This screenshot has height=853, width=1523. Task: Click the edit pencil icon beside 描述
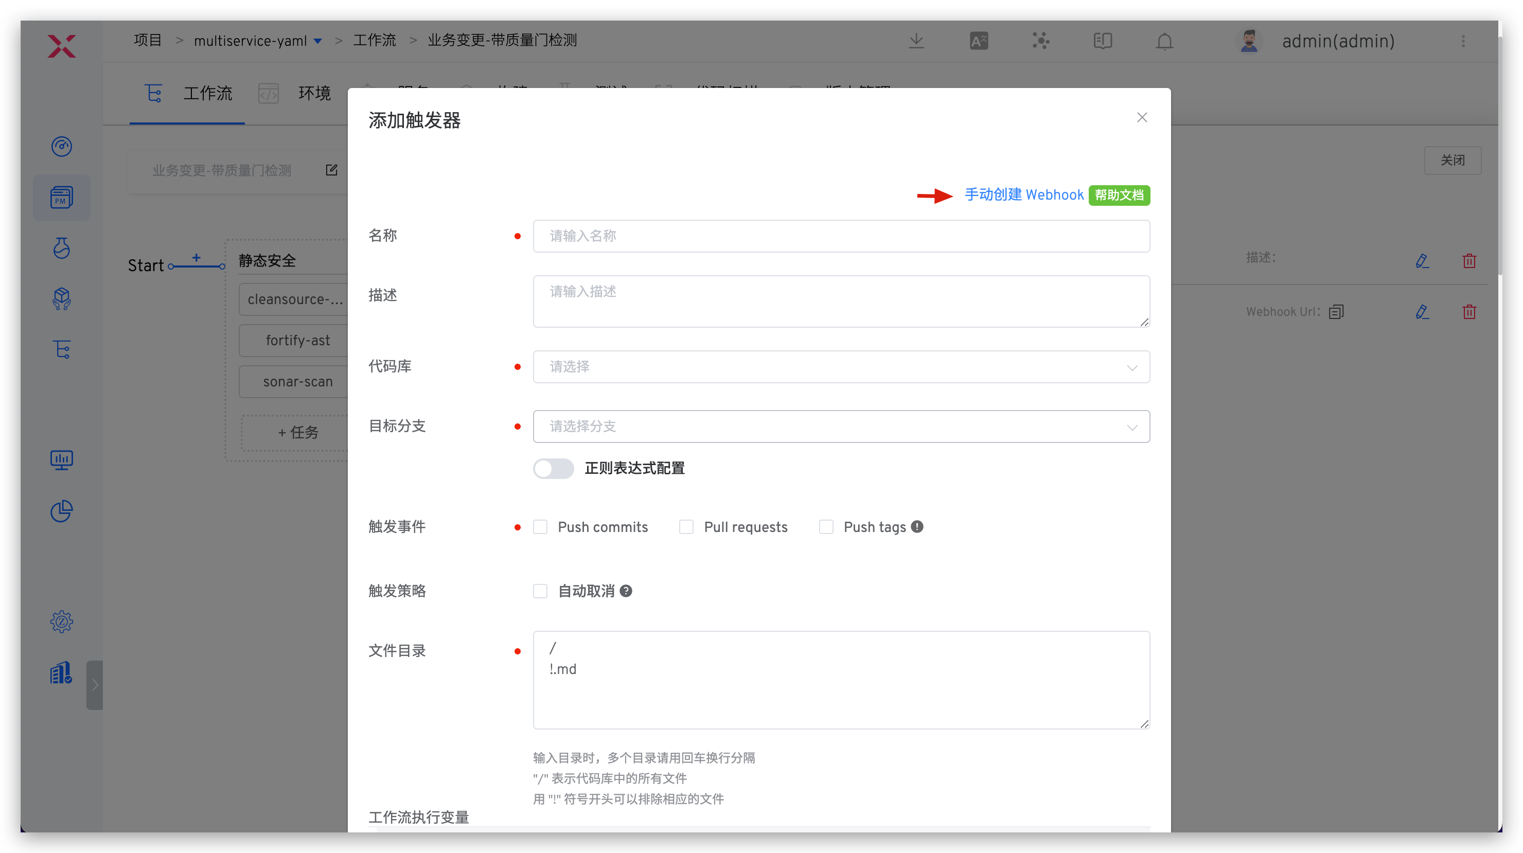(x=1422, y=261)
